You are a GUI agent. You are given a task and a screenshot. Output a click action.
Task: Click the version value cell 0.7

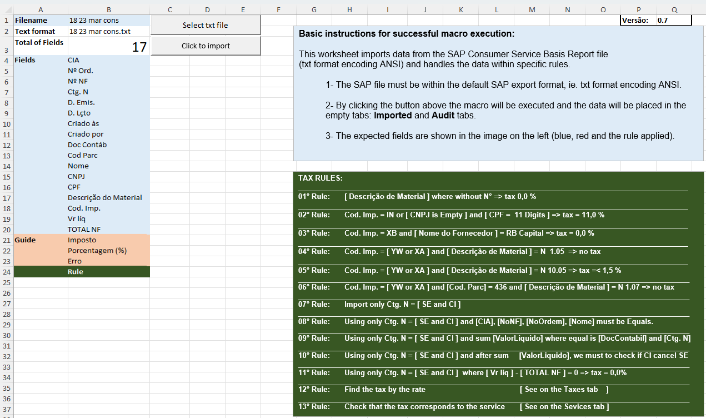click(x=674, y=21)
